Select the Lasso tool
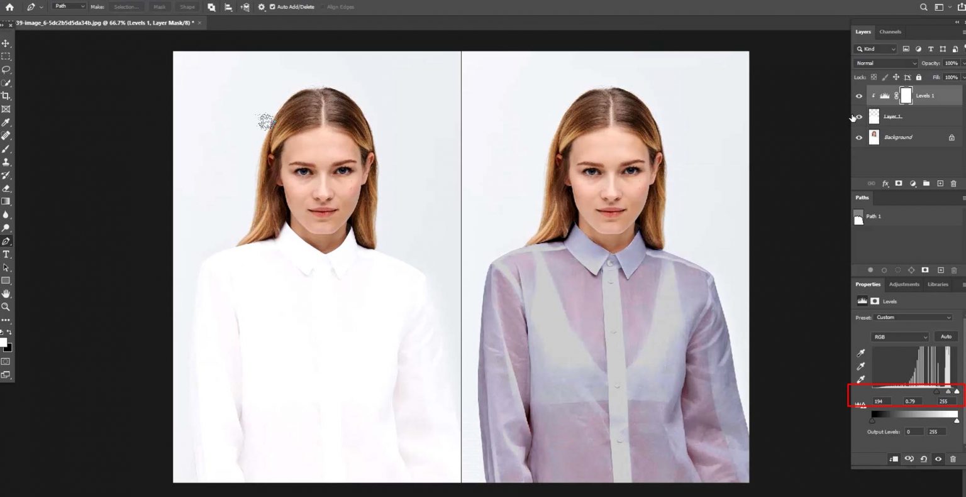Screen dimensions: 966x497 (6, 69)
